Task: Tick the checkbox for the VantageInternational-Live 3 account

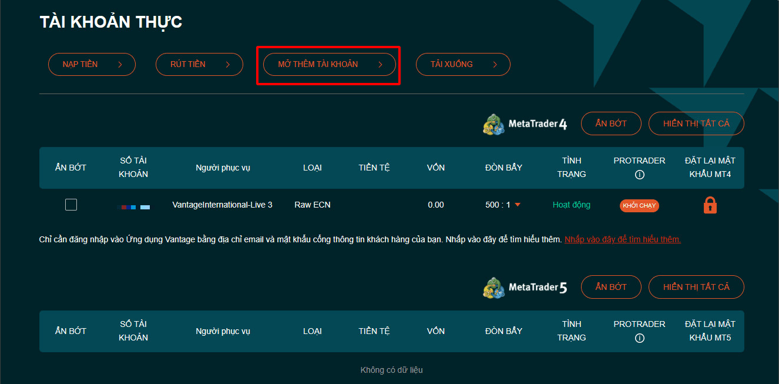Action: pyautogui.click(x=71, y=205)
